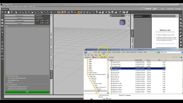The height and width of the screenshot is (103, 183).
Task: Click the view cube in viewport
Action: pos(122,22)
